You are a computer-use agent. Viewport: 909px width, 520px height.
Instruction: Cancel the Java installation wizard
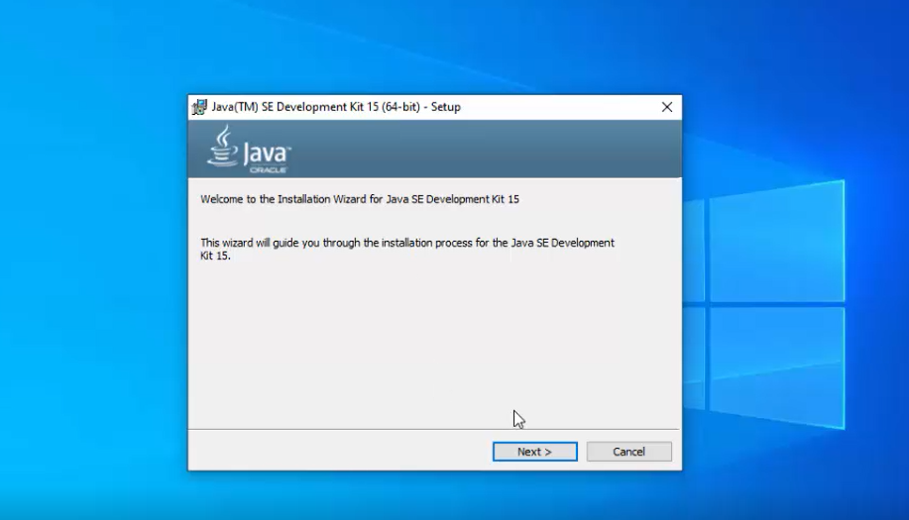(629, 452)
